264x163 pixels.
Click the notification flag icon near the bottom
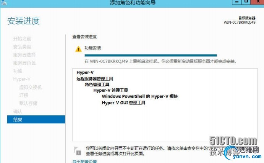pyautogui.click(x=78, y=151)
